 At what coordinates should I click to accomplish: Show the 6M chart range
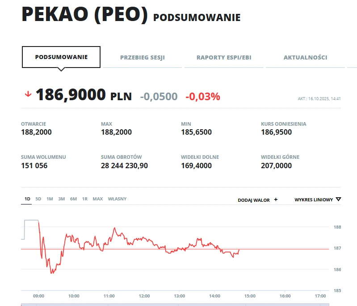click(73, 199)
